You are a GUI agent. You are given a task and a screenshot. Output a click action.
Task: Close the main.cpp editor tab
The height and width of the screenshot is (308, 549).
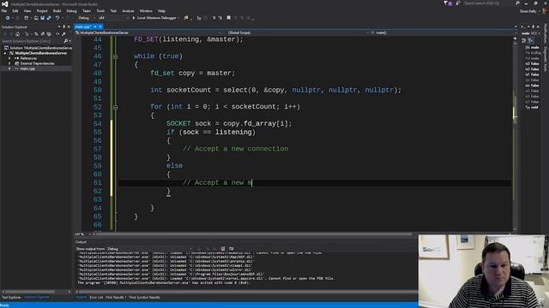pos(100,27)
